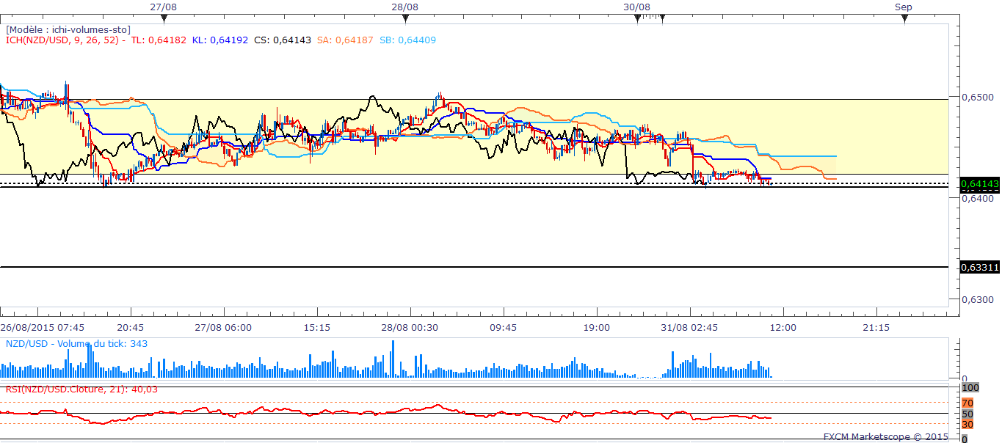Click the black 0,63311 price level tag
This screenshot has width=1002, height=443.
(x=980, y=267)
